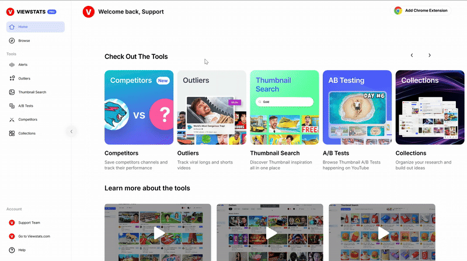Screen dimensions: 467x261
Task: Collapse the sidebar with the chevron handle
Action: [x=71, y=131]
